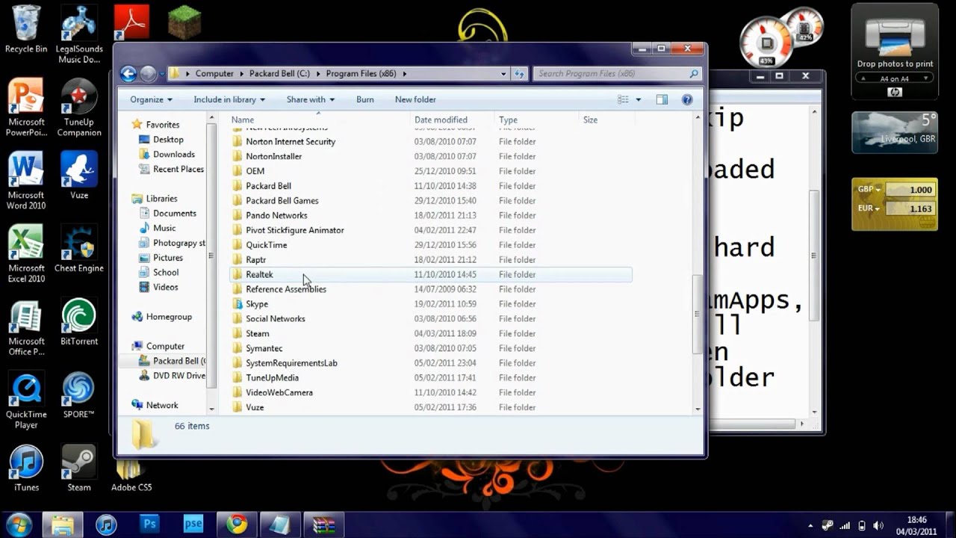Image resolution: width=956 pixels, height=538 pixels.
Task: Open the Organize dropdown menu
Action: (151, 99)
